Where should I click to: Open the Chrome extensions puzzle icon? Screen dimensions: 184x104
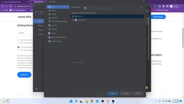point(164,6)
